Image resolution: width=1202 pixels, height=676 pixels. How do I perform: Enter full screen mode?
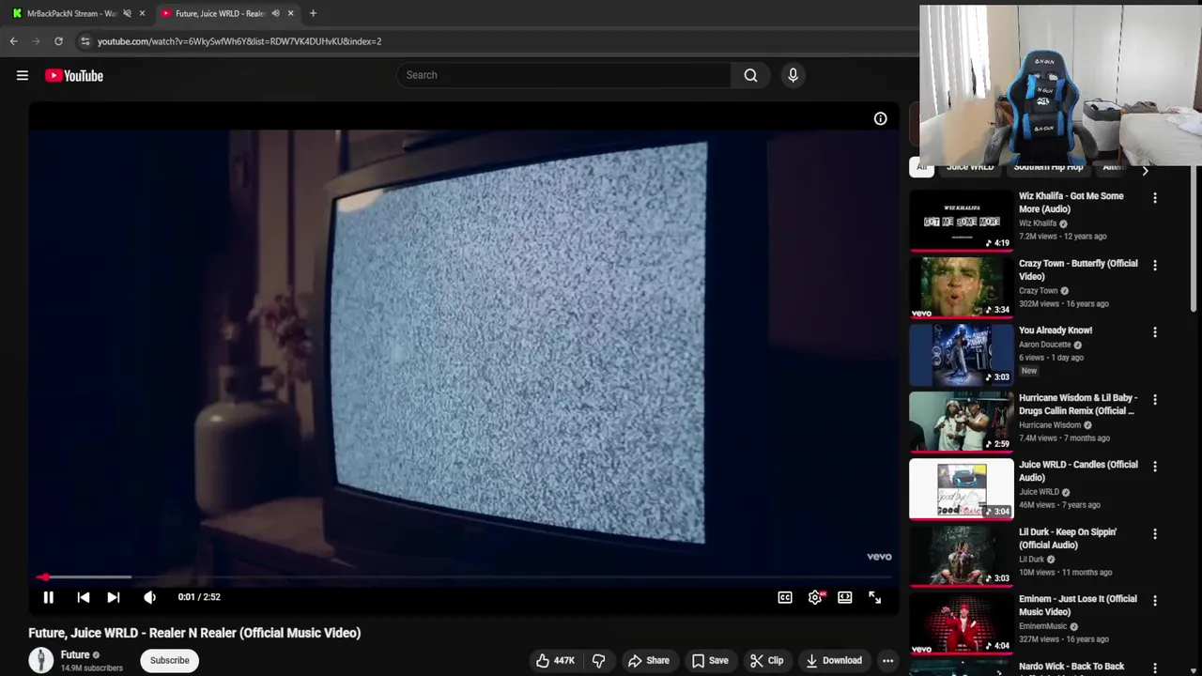point(874,597)
